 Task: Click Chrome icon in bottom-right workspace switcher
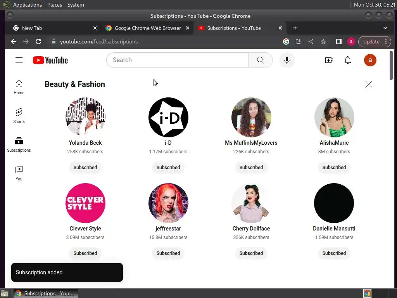[367, 293]
